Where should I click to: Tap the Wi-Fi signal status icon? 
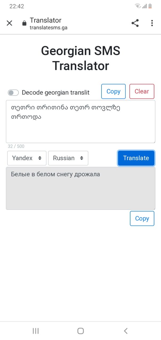pos(137,6)
